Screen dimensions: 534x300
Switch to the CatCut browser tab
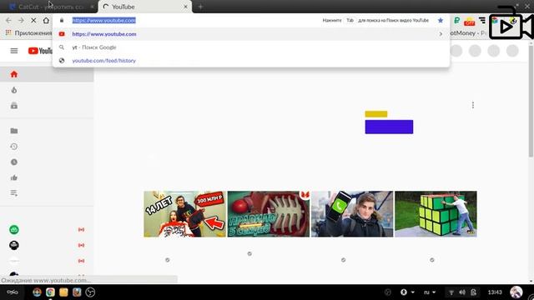(51, 7)
